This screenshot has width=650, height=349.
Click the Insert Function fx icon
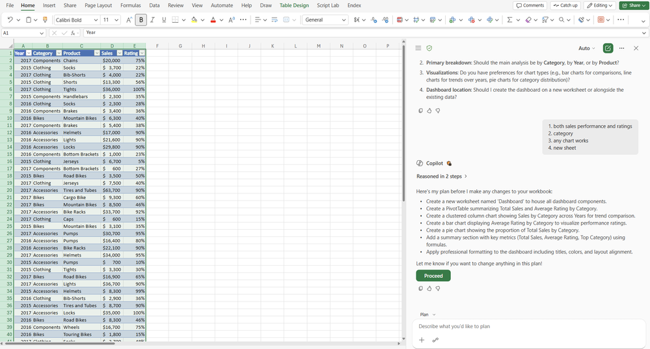click(x=73, y=33)
